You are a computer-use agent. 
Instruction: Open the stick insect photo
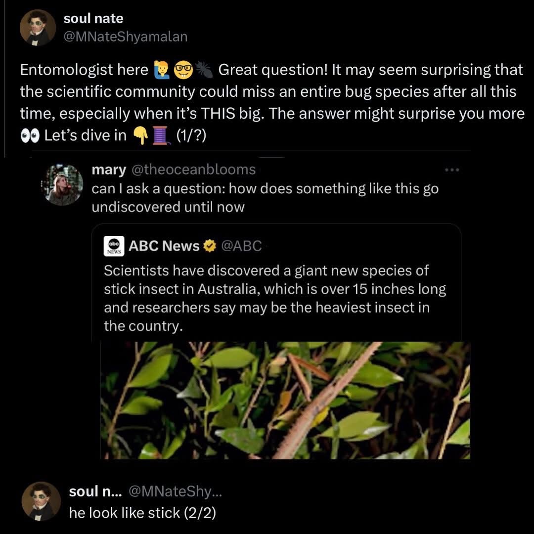pos(285,400)
